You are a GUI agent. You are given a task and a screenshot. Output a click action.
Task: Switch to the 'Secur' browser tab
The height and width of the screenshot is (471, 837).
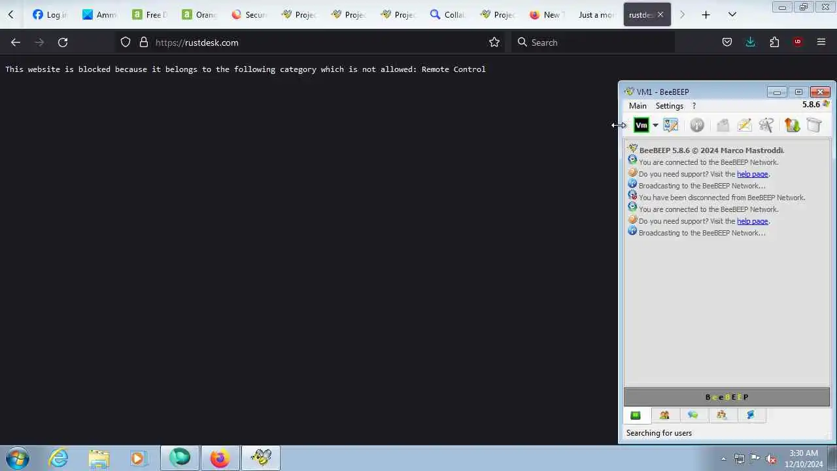[x=248, y=14]
